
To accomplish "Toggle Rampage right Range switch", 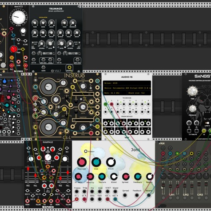I will click(x=52, y=149).
